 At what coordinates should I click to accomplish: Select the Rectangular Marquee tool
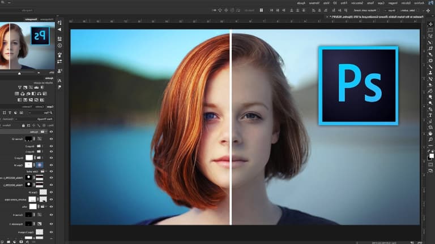click(x=430, y=30)
